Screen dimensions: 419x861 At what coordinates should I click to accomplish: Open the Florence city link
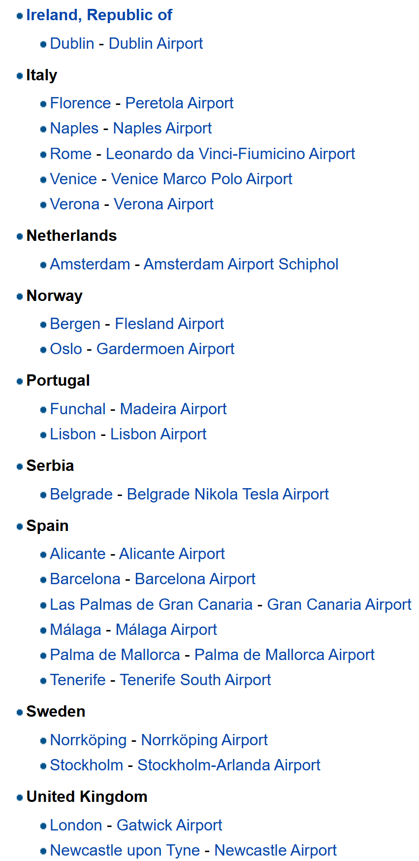(80, 103)
